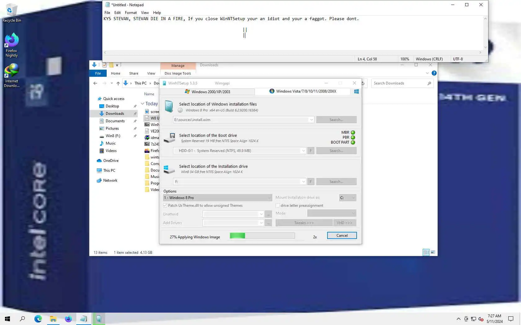Open the Recycle Bin desktop icon
This screenshot has width=521, height=325.
[x=11, y=13]
